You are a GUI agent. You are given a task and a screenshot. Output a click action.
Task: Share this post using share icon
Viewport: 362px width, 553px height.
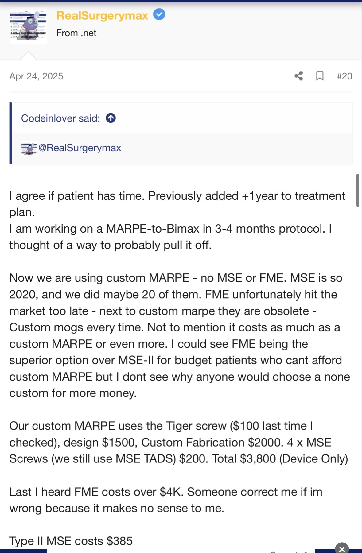(x=298, y=76)
